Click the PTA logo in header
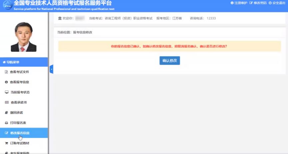 click(8, 5)
